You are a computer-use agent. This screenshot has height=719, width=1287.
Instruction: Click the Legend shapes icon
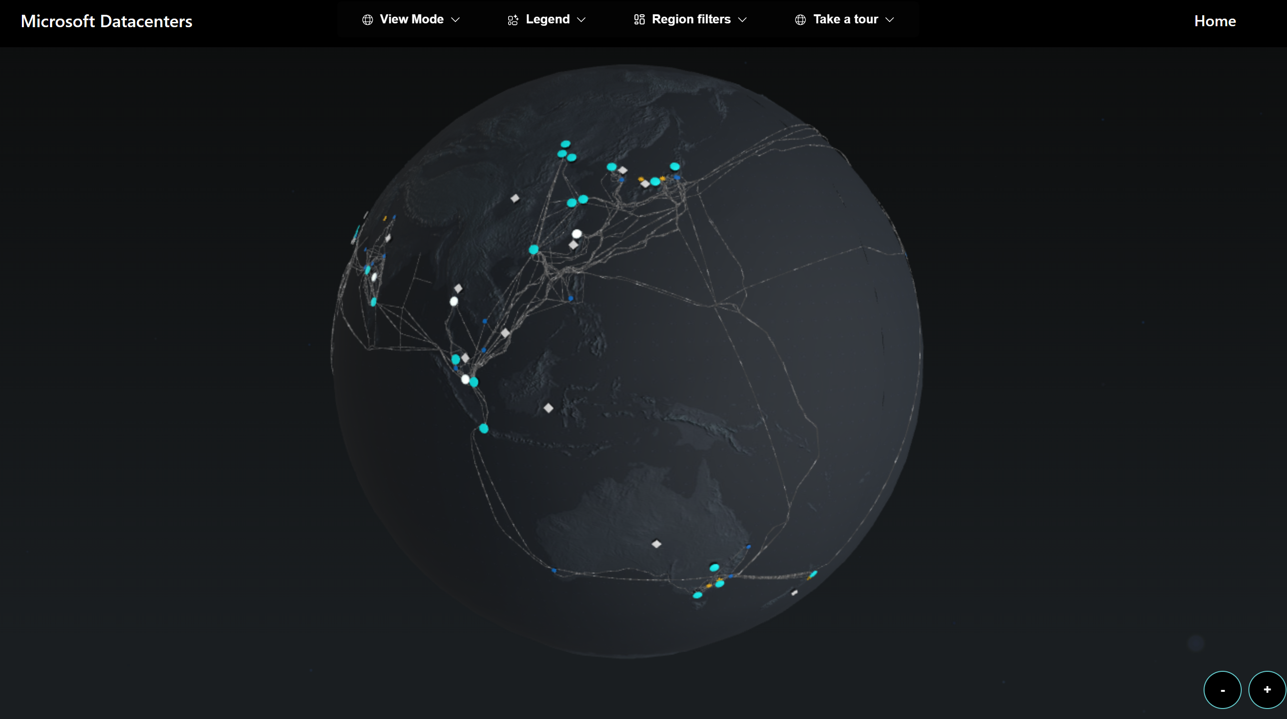[x=512, y=20]
